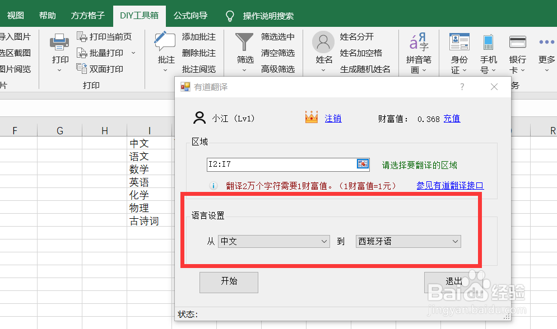
Task: Click the 充值 recharge link
Action: click(452, 119)
